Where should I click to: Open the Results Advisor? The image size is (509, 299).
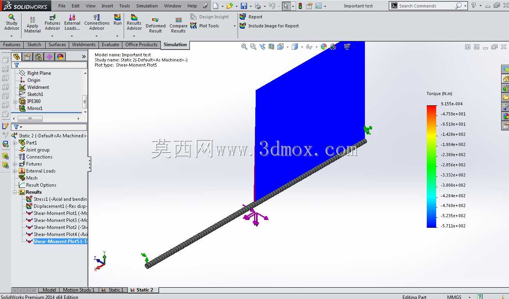tap(134, 23)
